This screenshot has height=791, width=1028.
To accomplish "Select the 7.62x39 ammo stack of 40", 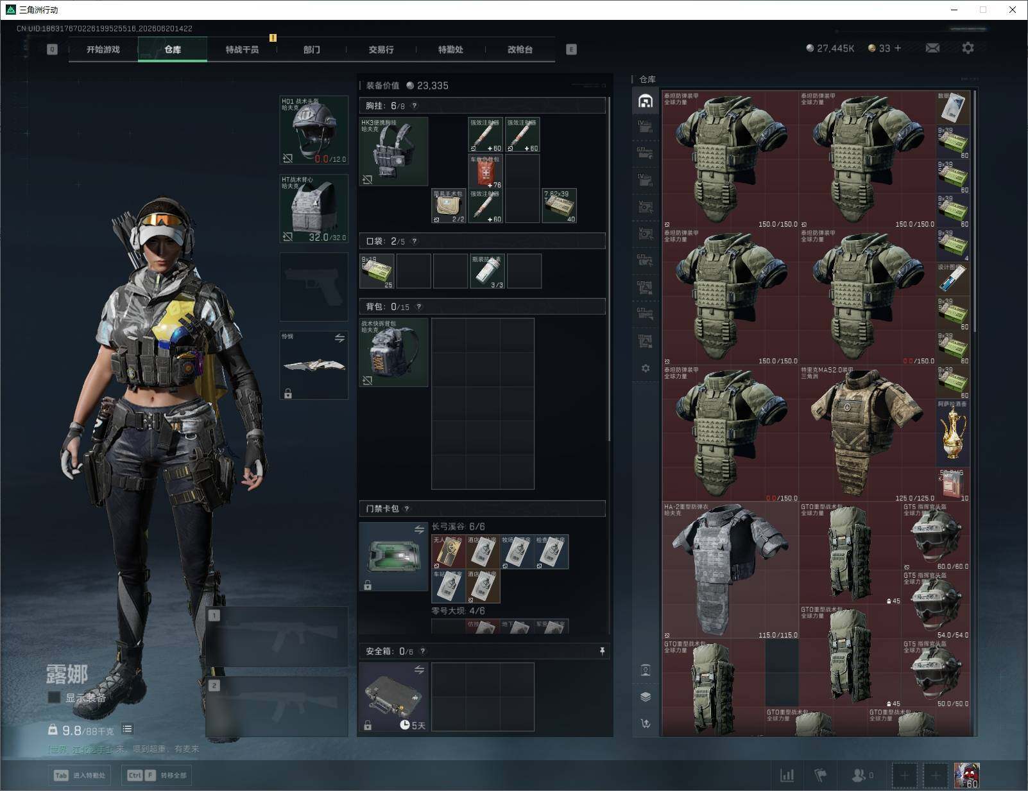I will click(x=560, y=206).
